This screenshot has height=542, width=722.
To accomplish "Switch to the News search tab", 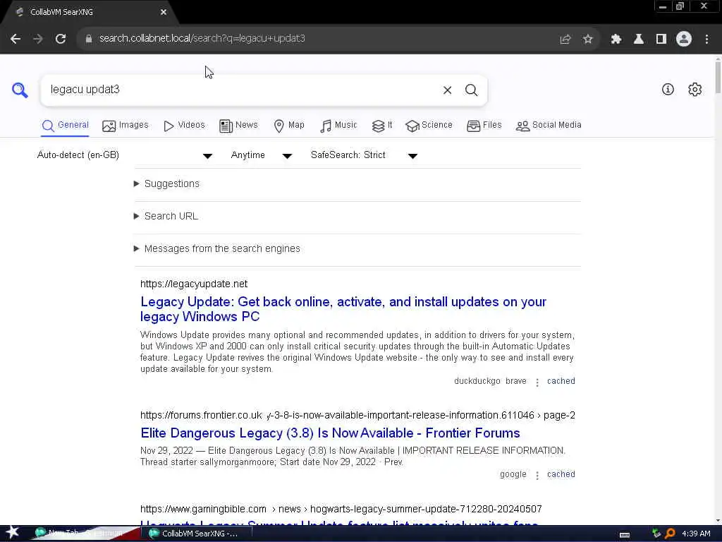I will pyautogui.click(x=238, y=126).
